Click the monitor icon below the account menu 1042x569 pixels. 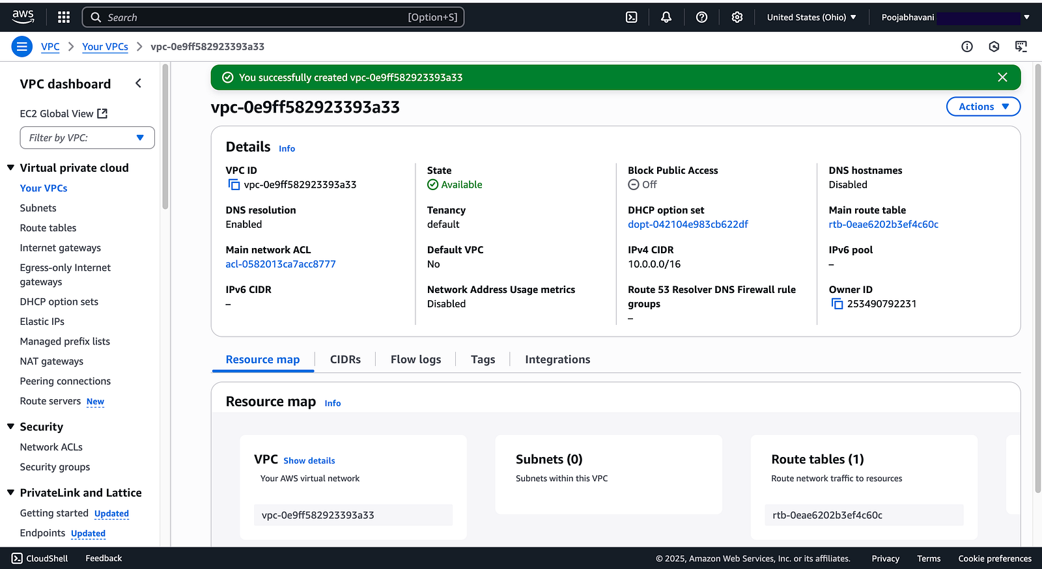click(1021, 46)
